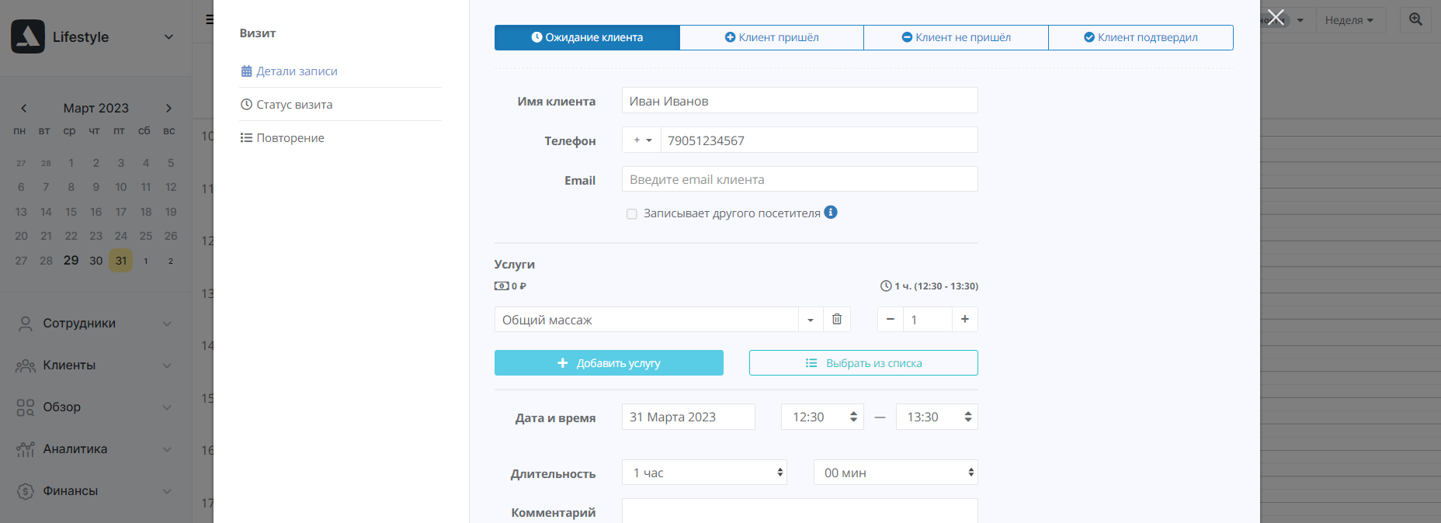Open the Общий массаж service dropdown
The image size is (1441, 523).
pyautogui.click(x=810, y=320)
